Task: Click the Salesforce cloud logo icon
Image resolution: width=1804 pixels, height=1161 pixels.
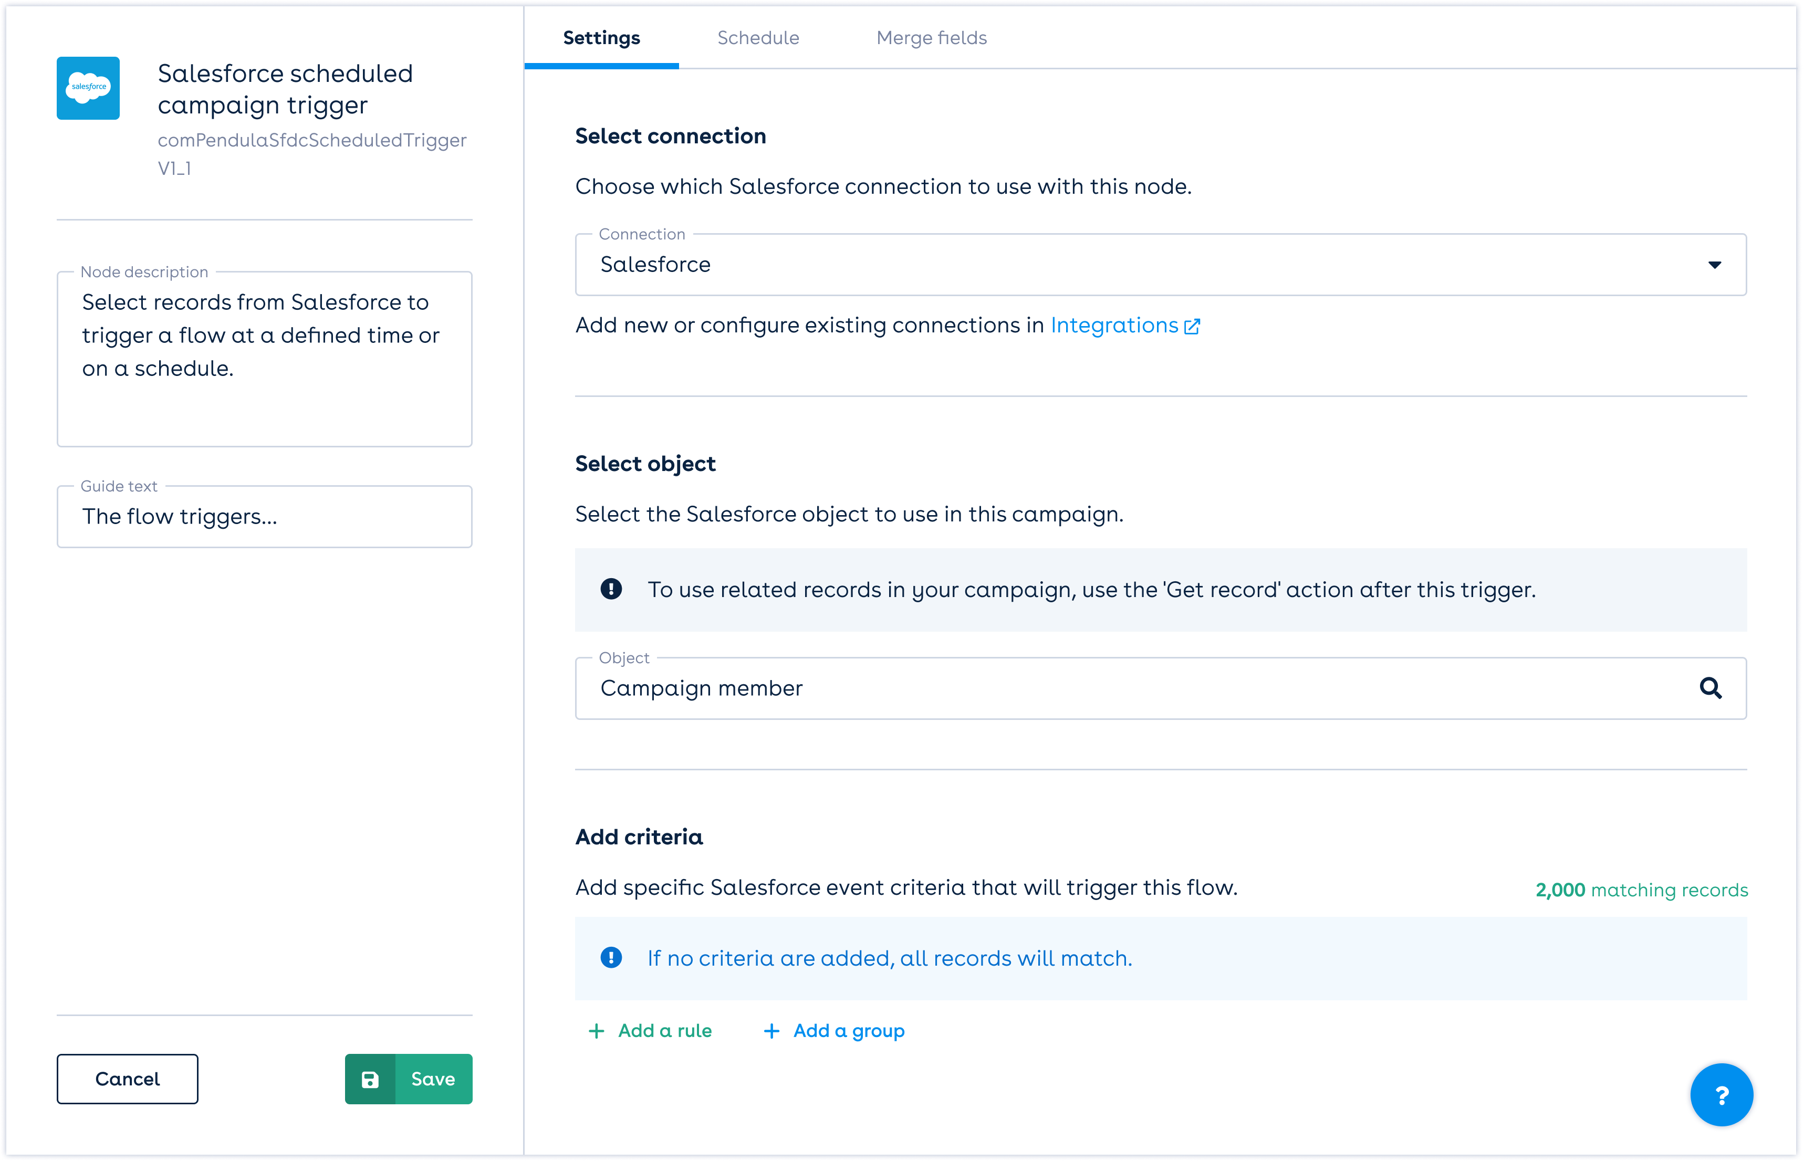Action: tap(88, 88)
